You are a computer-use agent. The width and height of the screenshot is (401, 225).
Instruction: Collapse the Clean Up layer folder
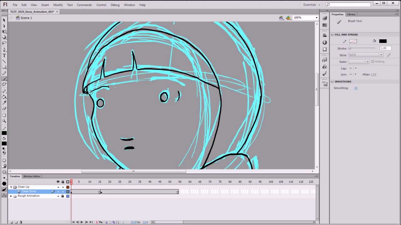click(11, 187)
